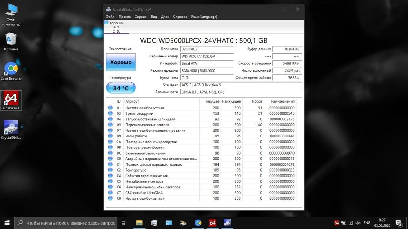Switch to Cent Browser on the taskbar
408x229 pixels.
point(198,223)
